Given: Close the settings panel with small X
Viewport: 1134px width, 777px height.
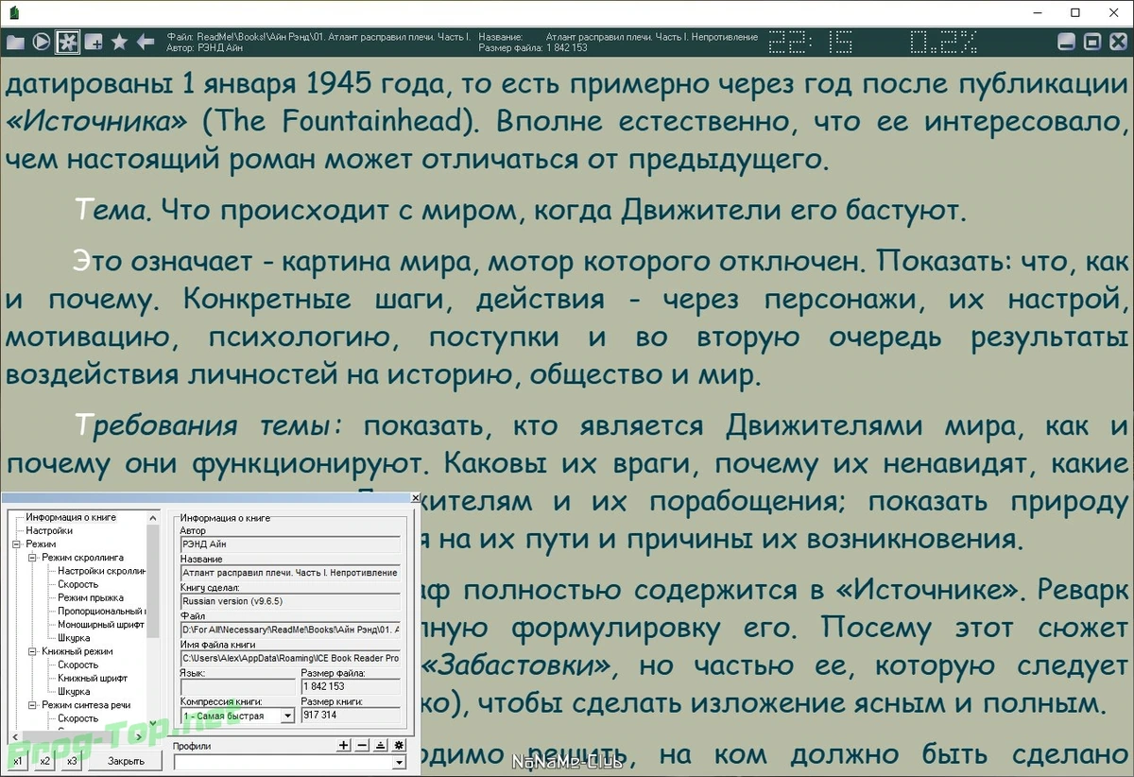Looking at the screenshot, I should [415, 497].
